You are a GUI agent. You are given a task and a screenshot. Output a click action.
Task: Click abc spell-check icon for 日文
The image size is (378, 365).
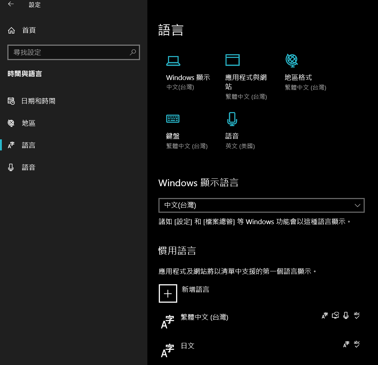tap(357, 344)
